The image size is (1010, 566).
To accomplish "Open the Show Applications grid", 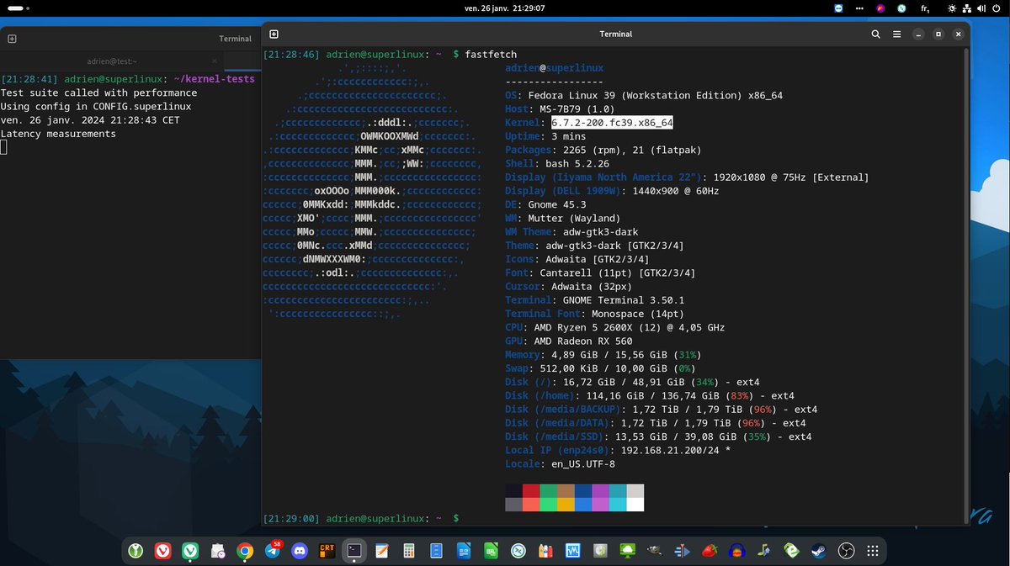I will pos(871,551).
